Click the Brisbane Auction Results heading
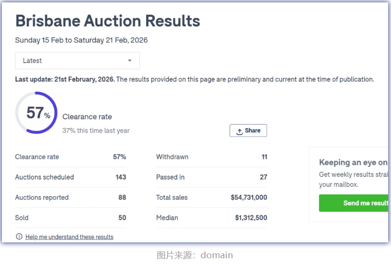This screenshot has height=264, width=391. pos(108,21)
